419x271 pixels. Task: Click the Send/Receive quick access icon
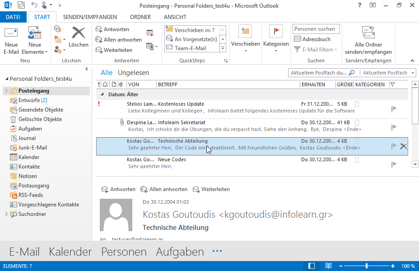point(21,5)
